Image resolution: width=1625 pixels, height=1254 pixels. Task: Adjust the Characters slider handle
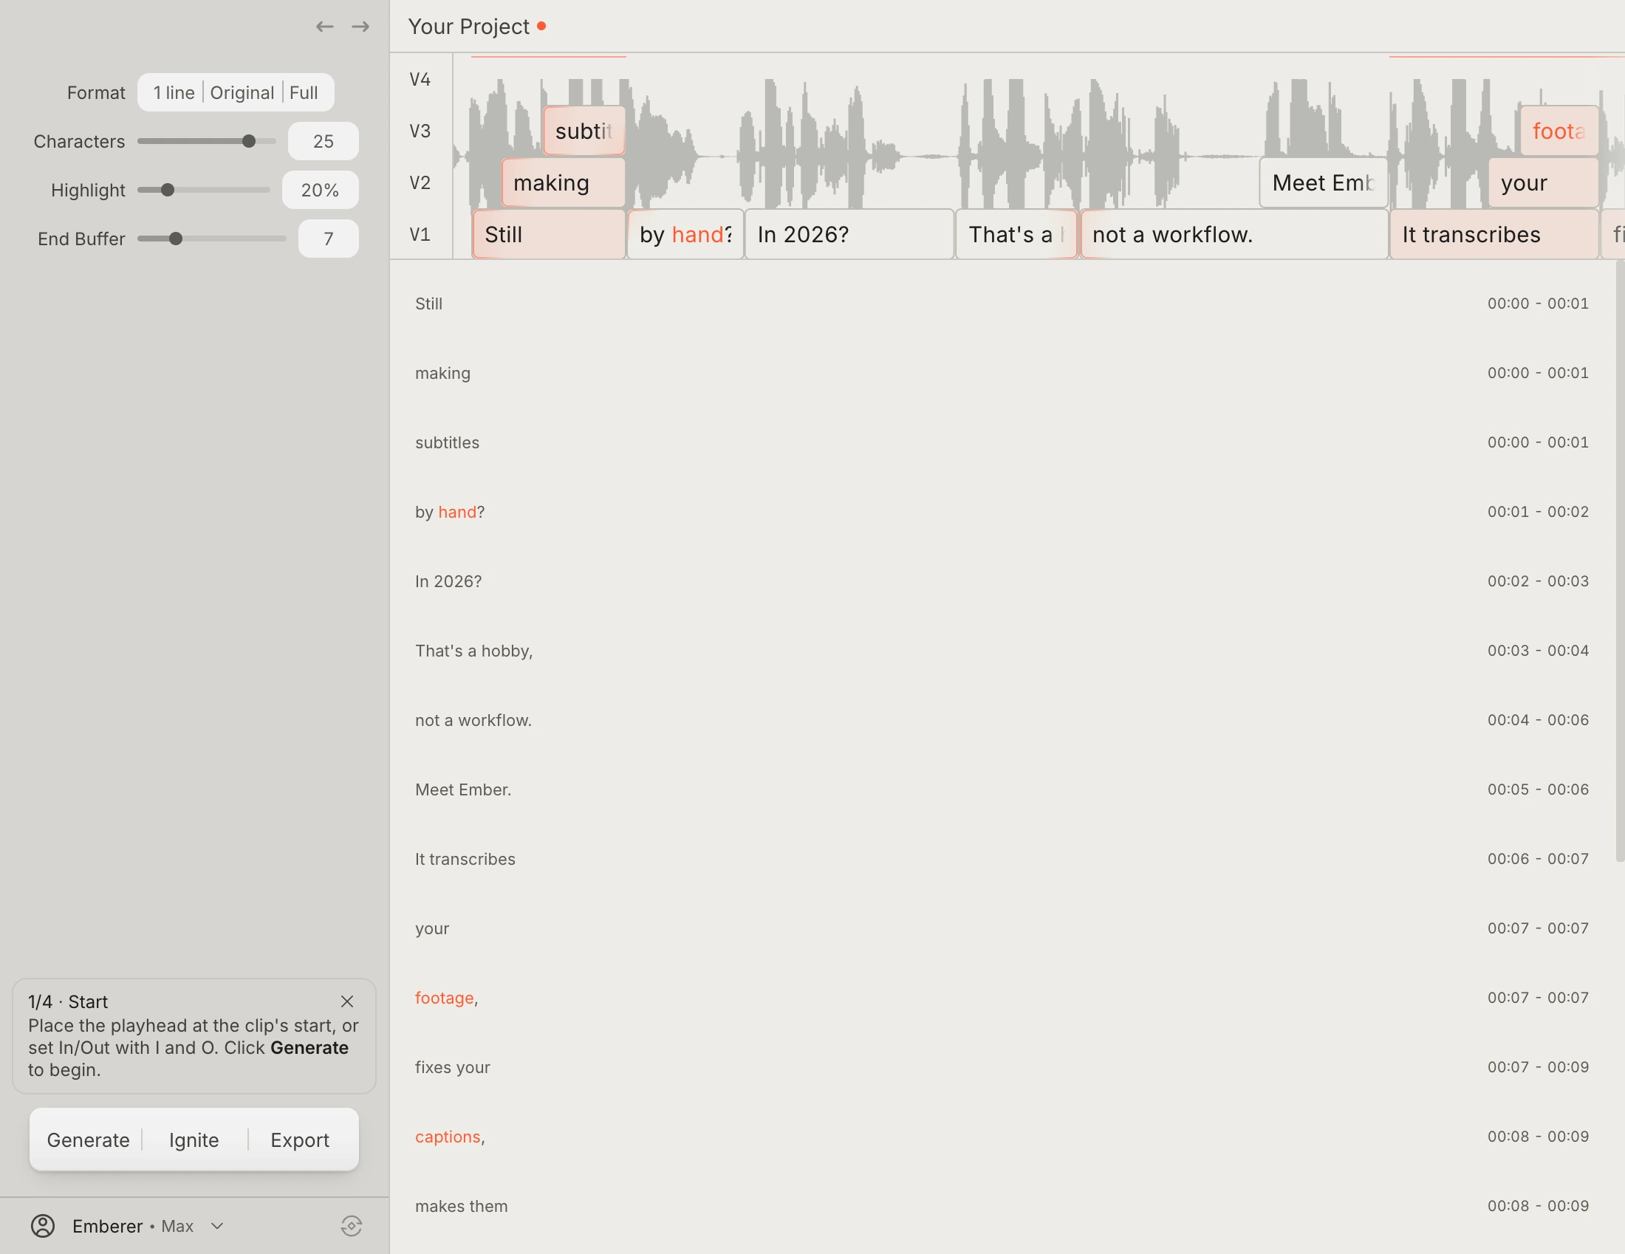point(248,141)
